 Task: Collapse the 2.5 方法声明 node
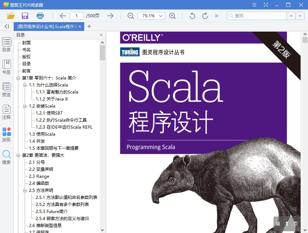25,190
